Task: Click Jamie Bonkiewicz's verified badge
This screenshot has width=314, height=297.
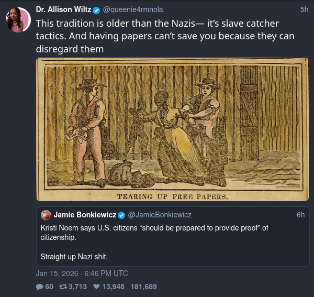Action: 121,215
